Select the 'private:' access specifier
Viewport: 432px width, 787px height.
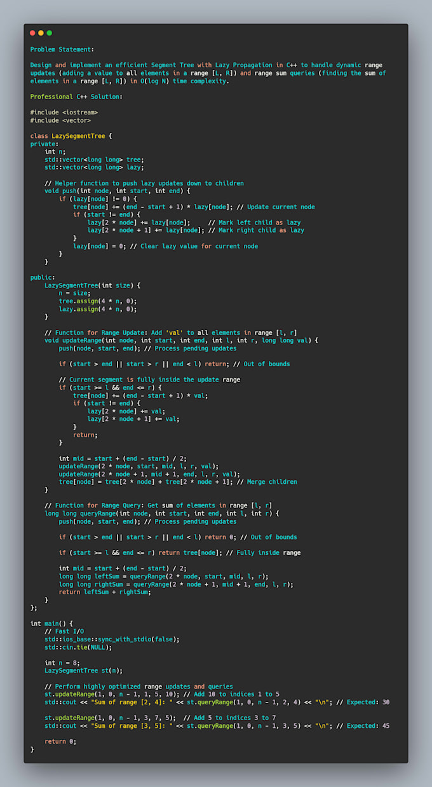point(44,144)
